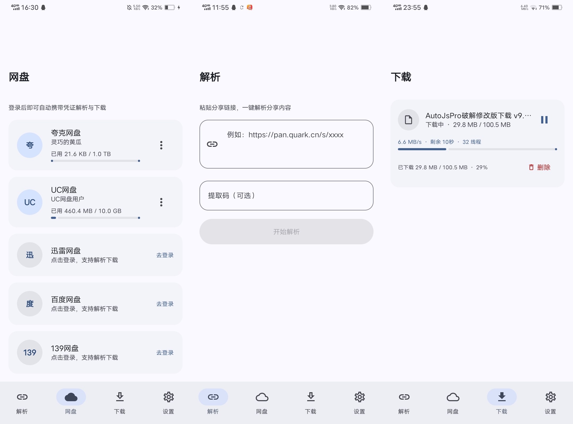Click the 139网盘 card title
Image resolution: width=573 pixels, height=424 pixels.
click(x=65, y=348)
